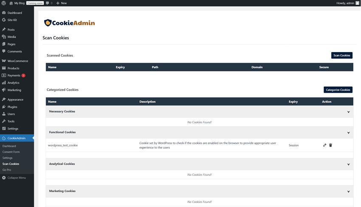
Task: Click the Marketing megaphone icon
Action: pyautogui.click(x=4, y=90)
